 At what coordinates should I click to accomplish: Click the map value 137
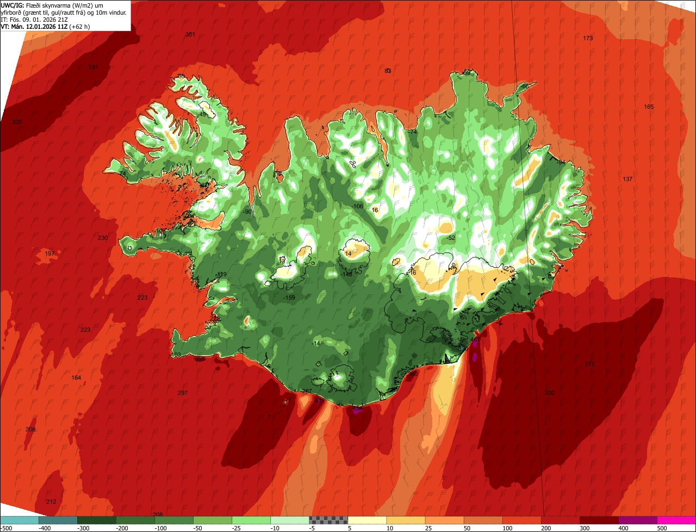pos(627,179)
